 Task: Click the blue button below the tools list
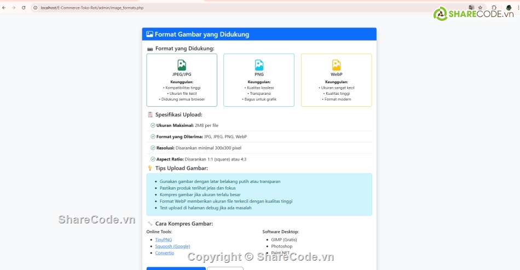176,268
